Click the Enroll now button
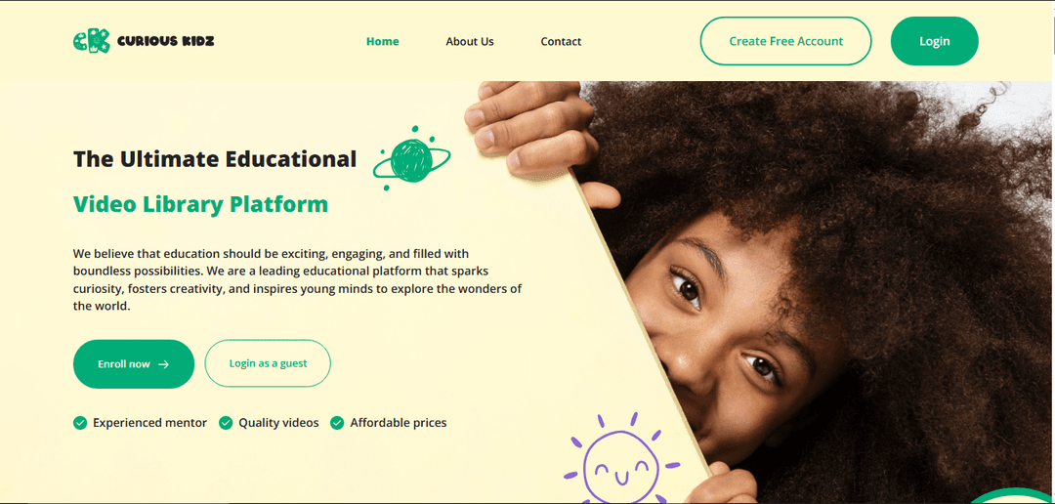Screen dimensions: 1055x504 (134, 364)
